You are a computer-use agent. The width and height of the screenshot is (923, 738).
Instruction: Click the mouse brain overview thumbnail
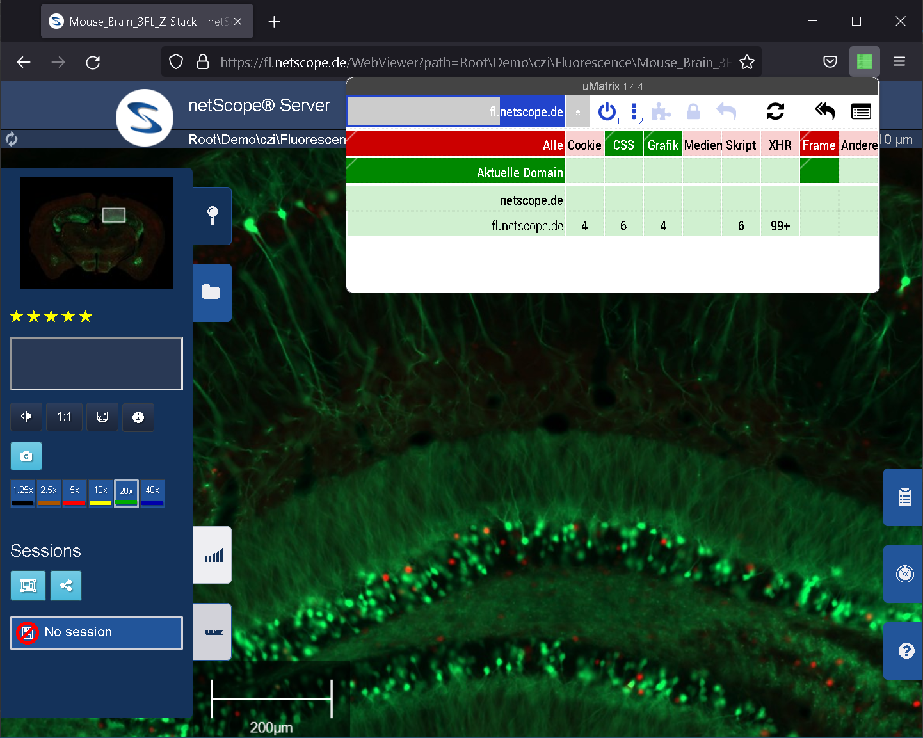coord(97,233)
